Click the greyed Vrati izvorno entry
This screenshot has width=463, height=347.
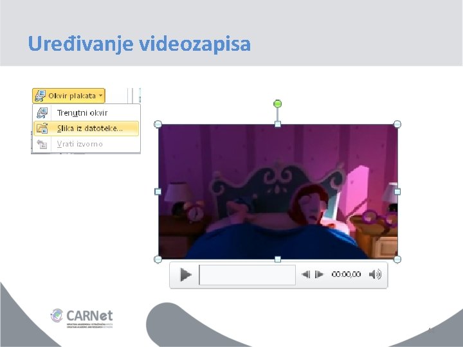pyautogui.click(x=86, y=144)
